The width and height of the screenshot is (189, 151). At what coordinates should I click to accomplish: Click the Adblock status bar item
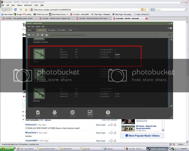(181, 144)
